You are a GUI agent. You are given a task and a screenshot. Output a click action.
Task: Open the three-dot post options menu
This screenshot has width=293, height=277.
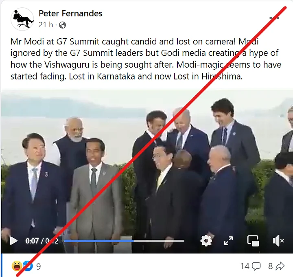[274, 18]
